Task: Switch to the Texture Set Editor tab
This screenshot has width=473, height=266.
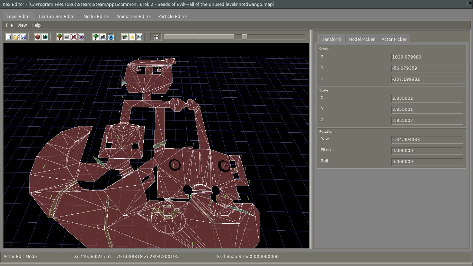Action: [x=57, y=16]
